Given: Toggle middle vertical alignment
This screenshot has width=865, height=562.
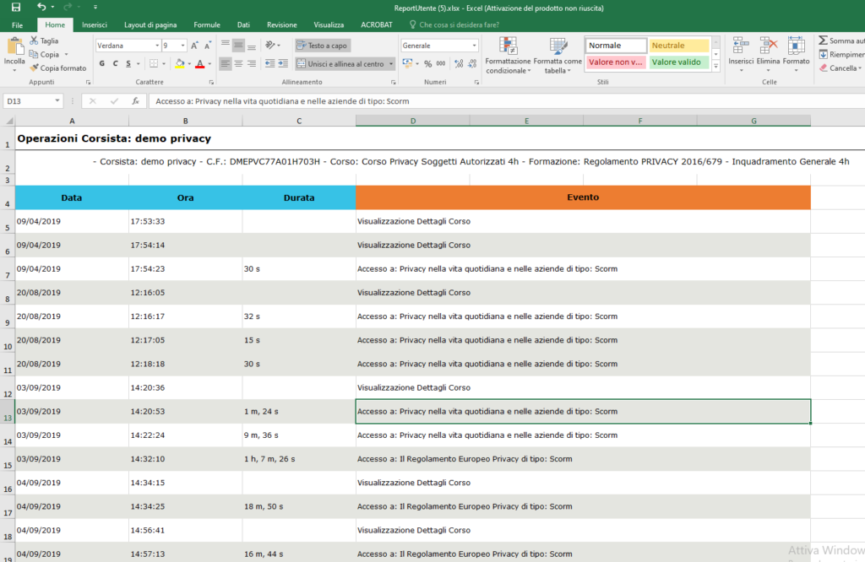Looking at the screenshot, I should pos(238,46).
